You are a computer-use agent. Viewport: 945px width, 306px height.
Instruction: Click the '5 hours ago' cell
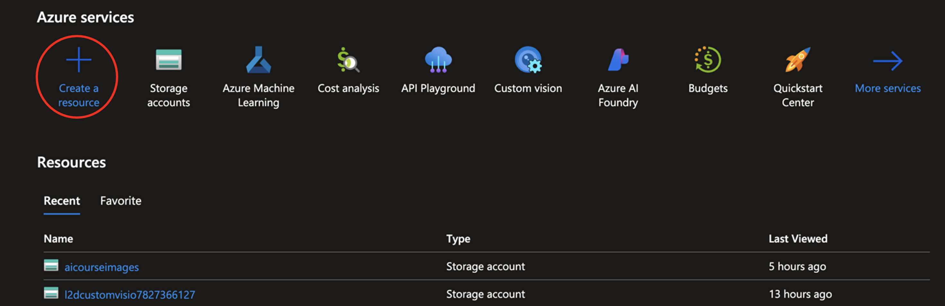pyautogui.click(x=797, y=267)
